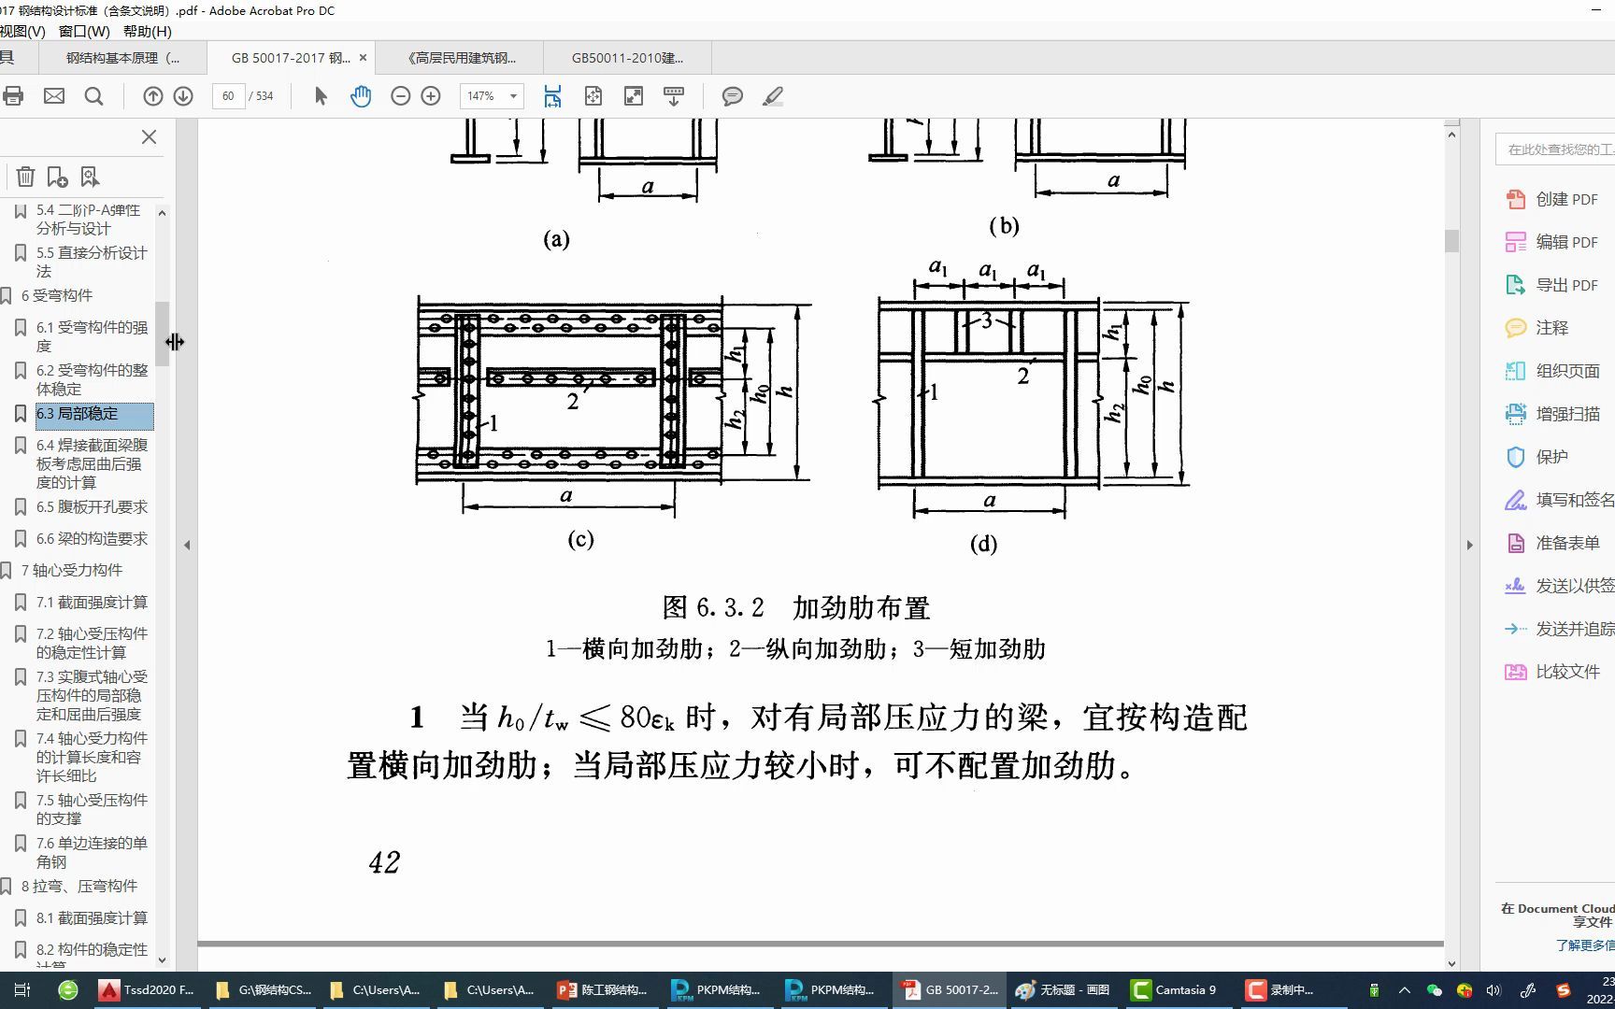Viewport: 1615px width, 1009px height.
Task: Click the page number input field
Action: coord(227,96)
